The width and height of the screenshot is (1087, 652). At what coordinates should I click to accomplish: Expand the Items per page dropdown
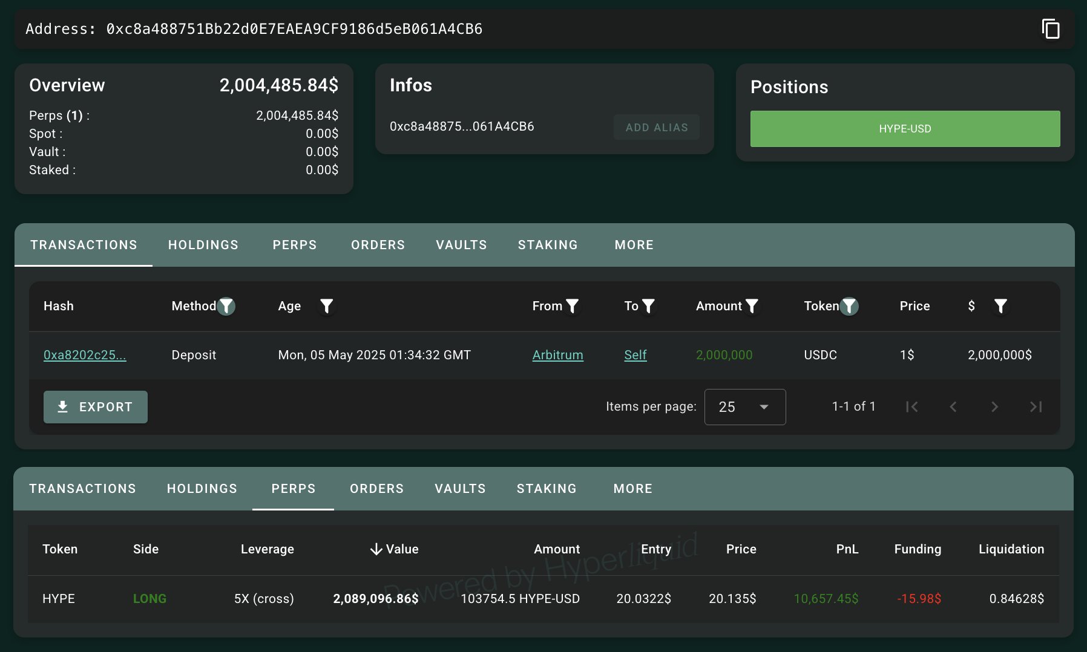point(744,407)
